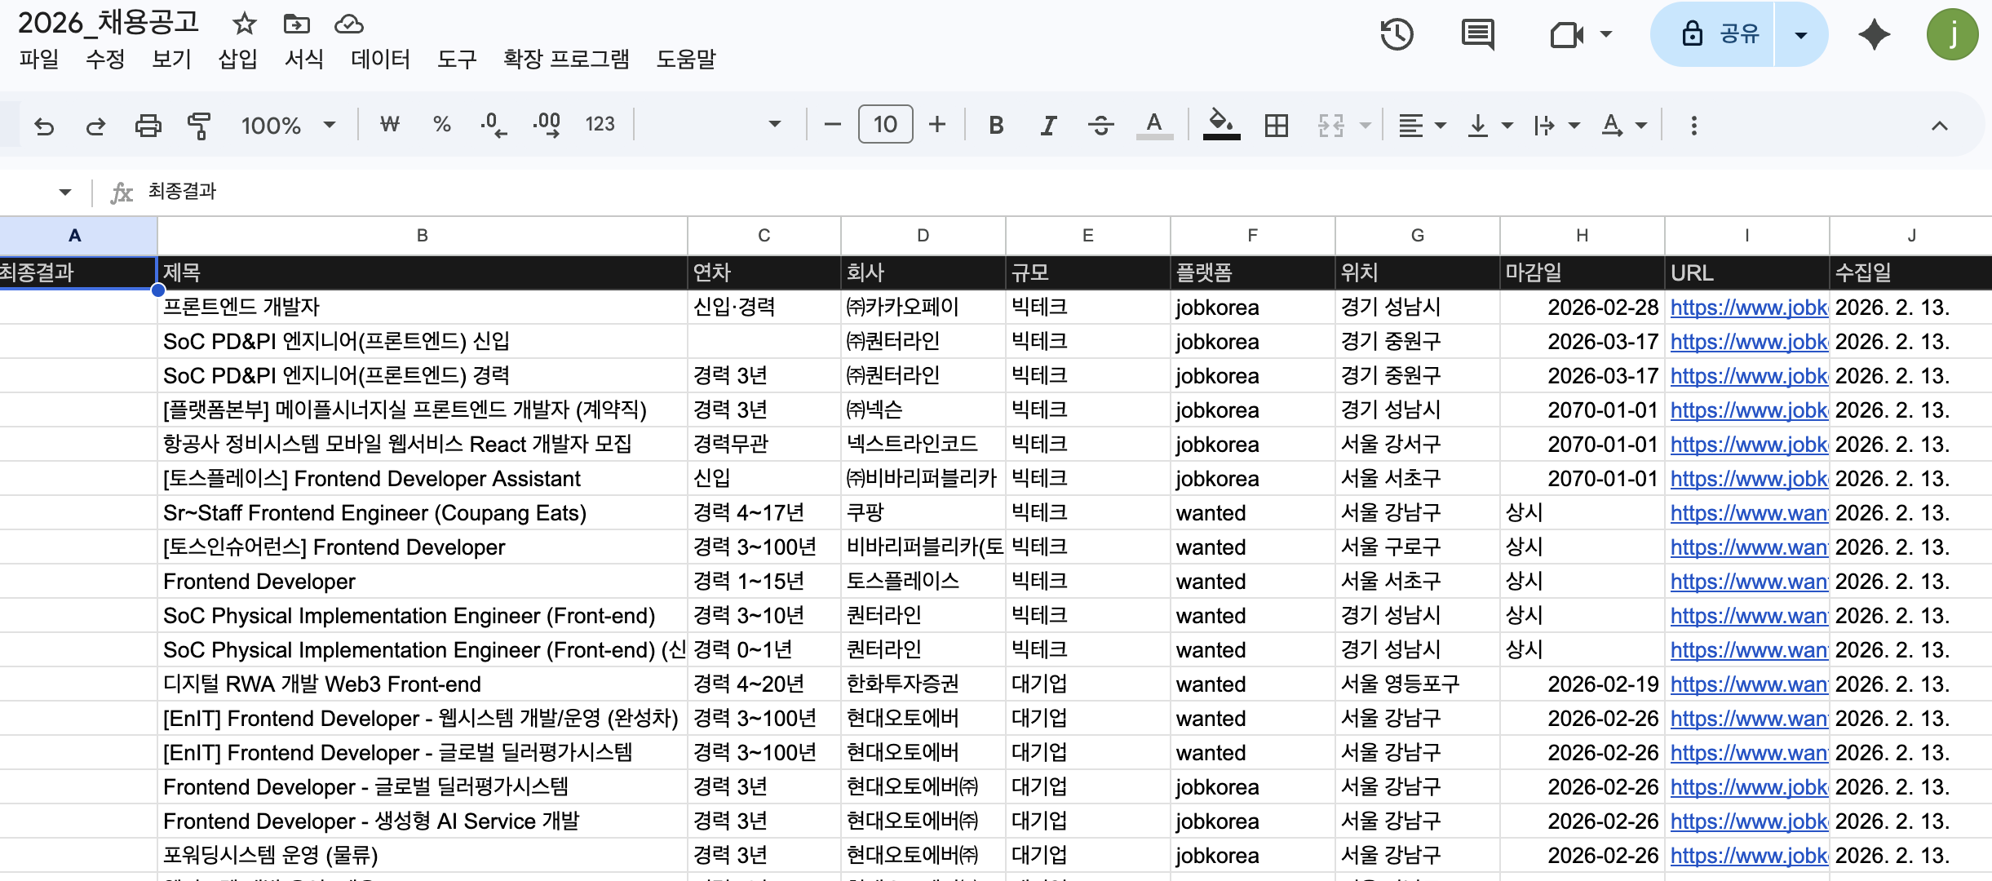1992x881 pixels.
Task: Click the undo arrow icon
Action: [x=44, y=126]
